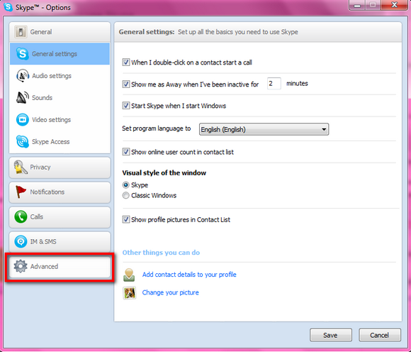Expand the IM & SMS section
Screen dimensions: 411x352
click(x=60, y=242)
